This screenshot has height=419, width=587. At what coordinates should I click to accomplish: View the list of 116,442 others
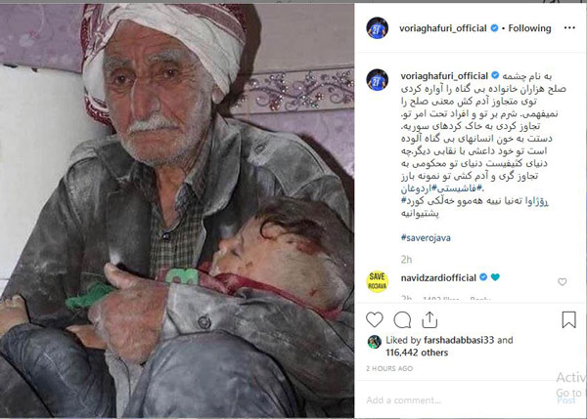click(417, 353)
